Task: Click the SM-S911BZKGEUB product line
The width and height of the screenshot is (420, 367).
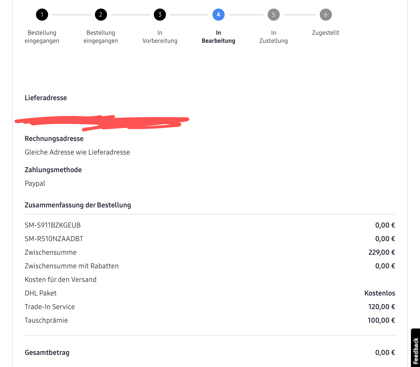Action: click(x=53, y=225)
